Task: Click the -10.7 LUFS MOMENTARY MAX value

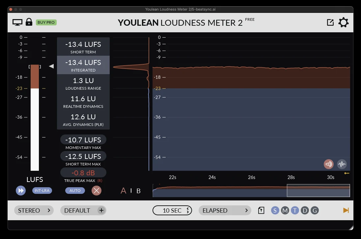Action: pos(83,140)
